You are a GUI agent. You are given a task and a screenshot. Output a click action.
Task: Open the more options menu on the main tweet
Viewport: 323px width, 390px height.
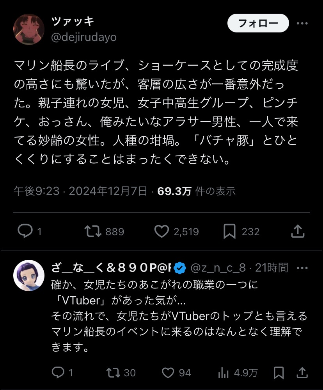[x=302, y=23]
